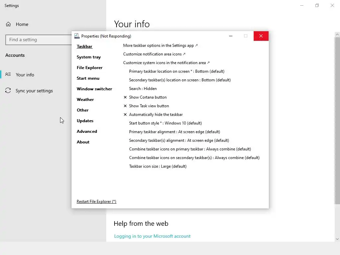
Task: Change Primary taskbar alignment setting
Action: 175,132
